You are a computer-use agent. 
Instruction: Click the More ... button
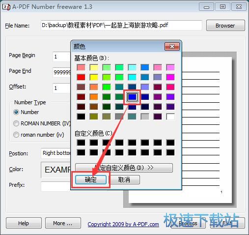coord(63,223)
